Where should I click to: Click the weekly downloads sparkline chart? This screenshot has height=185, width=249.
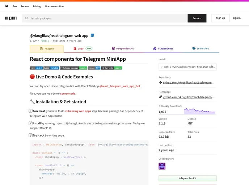(200, 111)
